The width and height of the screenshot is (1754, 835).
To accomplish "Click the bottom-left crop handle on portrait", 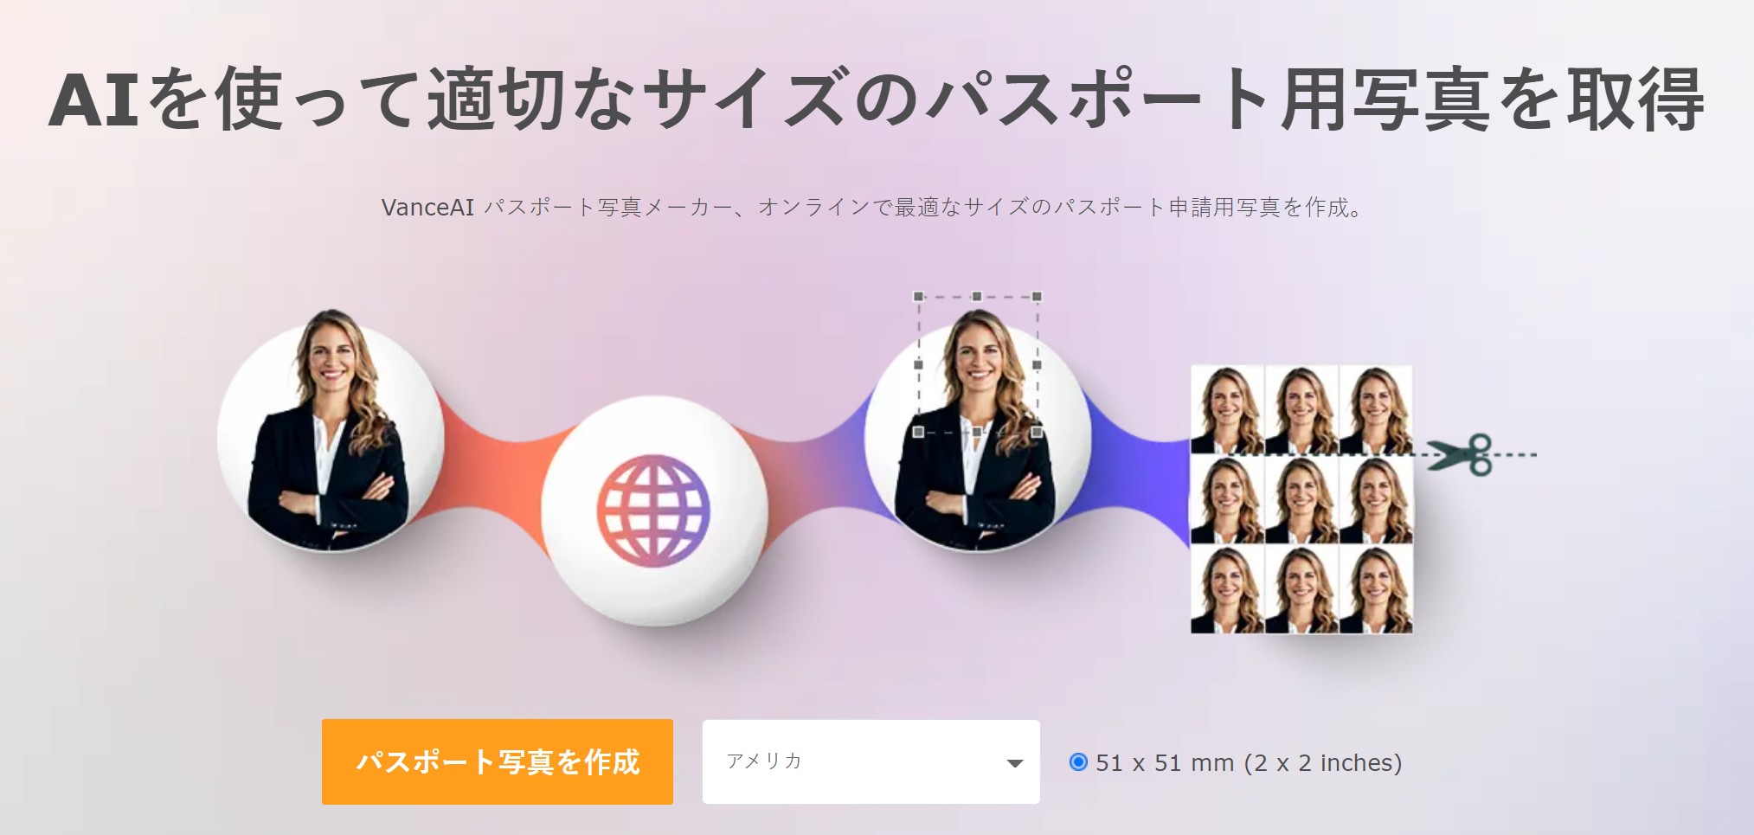I will point(918,431).
